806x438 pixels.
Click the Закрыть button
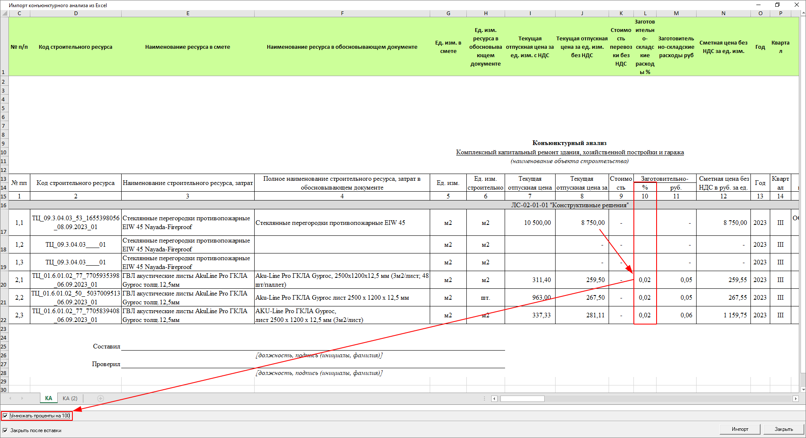pyautogui.click(x=784, y=429)
